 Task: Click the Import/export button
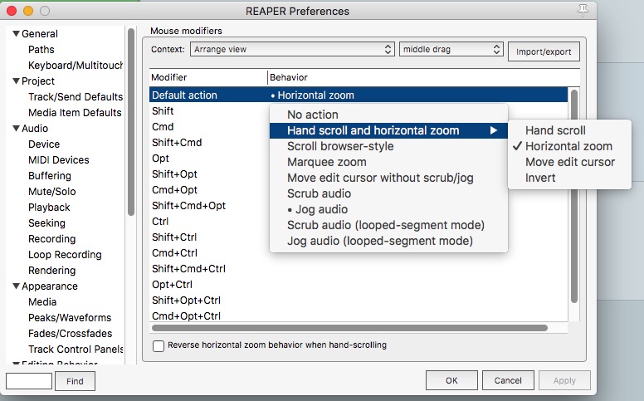pyautogui.click(x=544, y=51)
